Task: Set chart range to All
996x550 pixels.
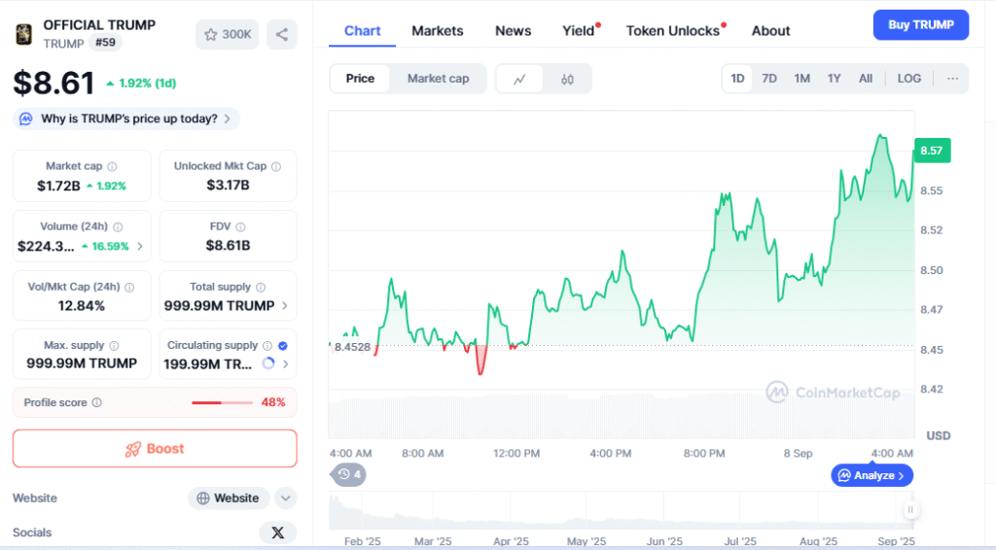Action: (x=865, y=79)
